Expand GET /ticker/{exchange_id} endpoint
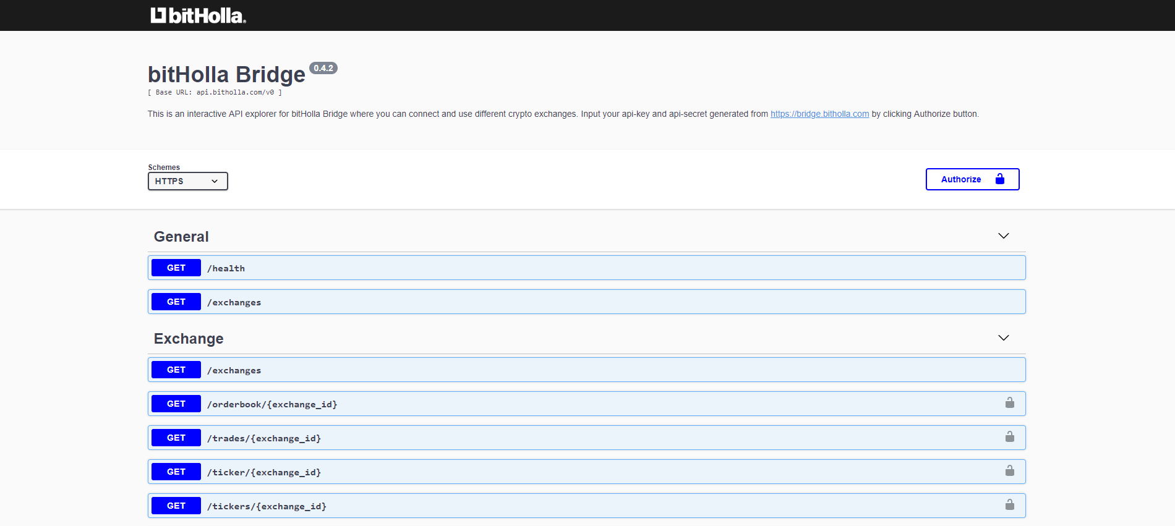1175x526 pixels. point(586,472)
